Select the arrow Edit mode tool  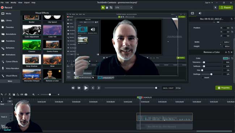point(103,8)
